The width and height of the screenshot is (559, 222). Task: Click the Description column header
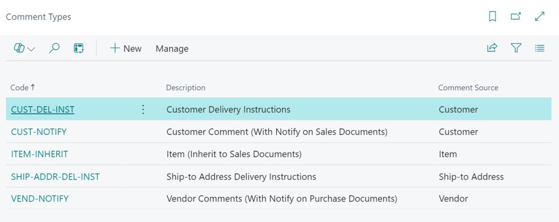tap(185, 88)
